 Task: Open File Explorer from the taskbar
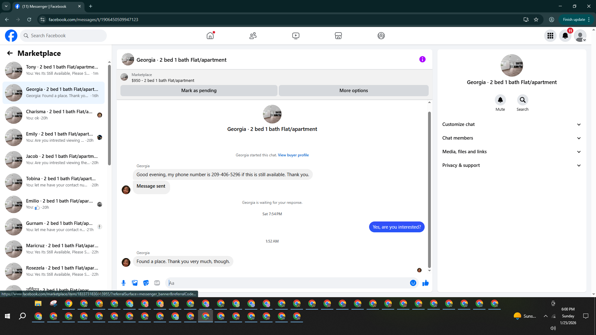click(x=38, y=304)
